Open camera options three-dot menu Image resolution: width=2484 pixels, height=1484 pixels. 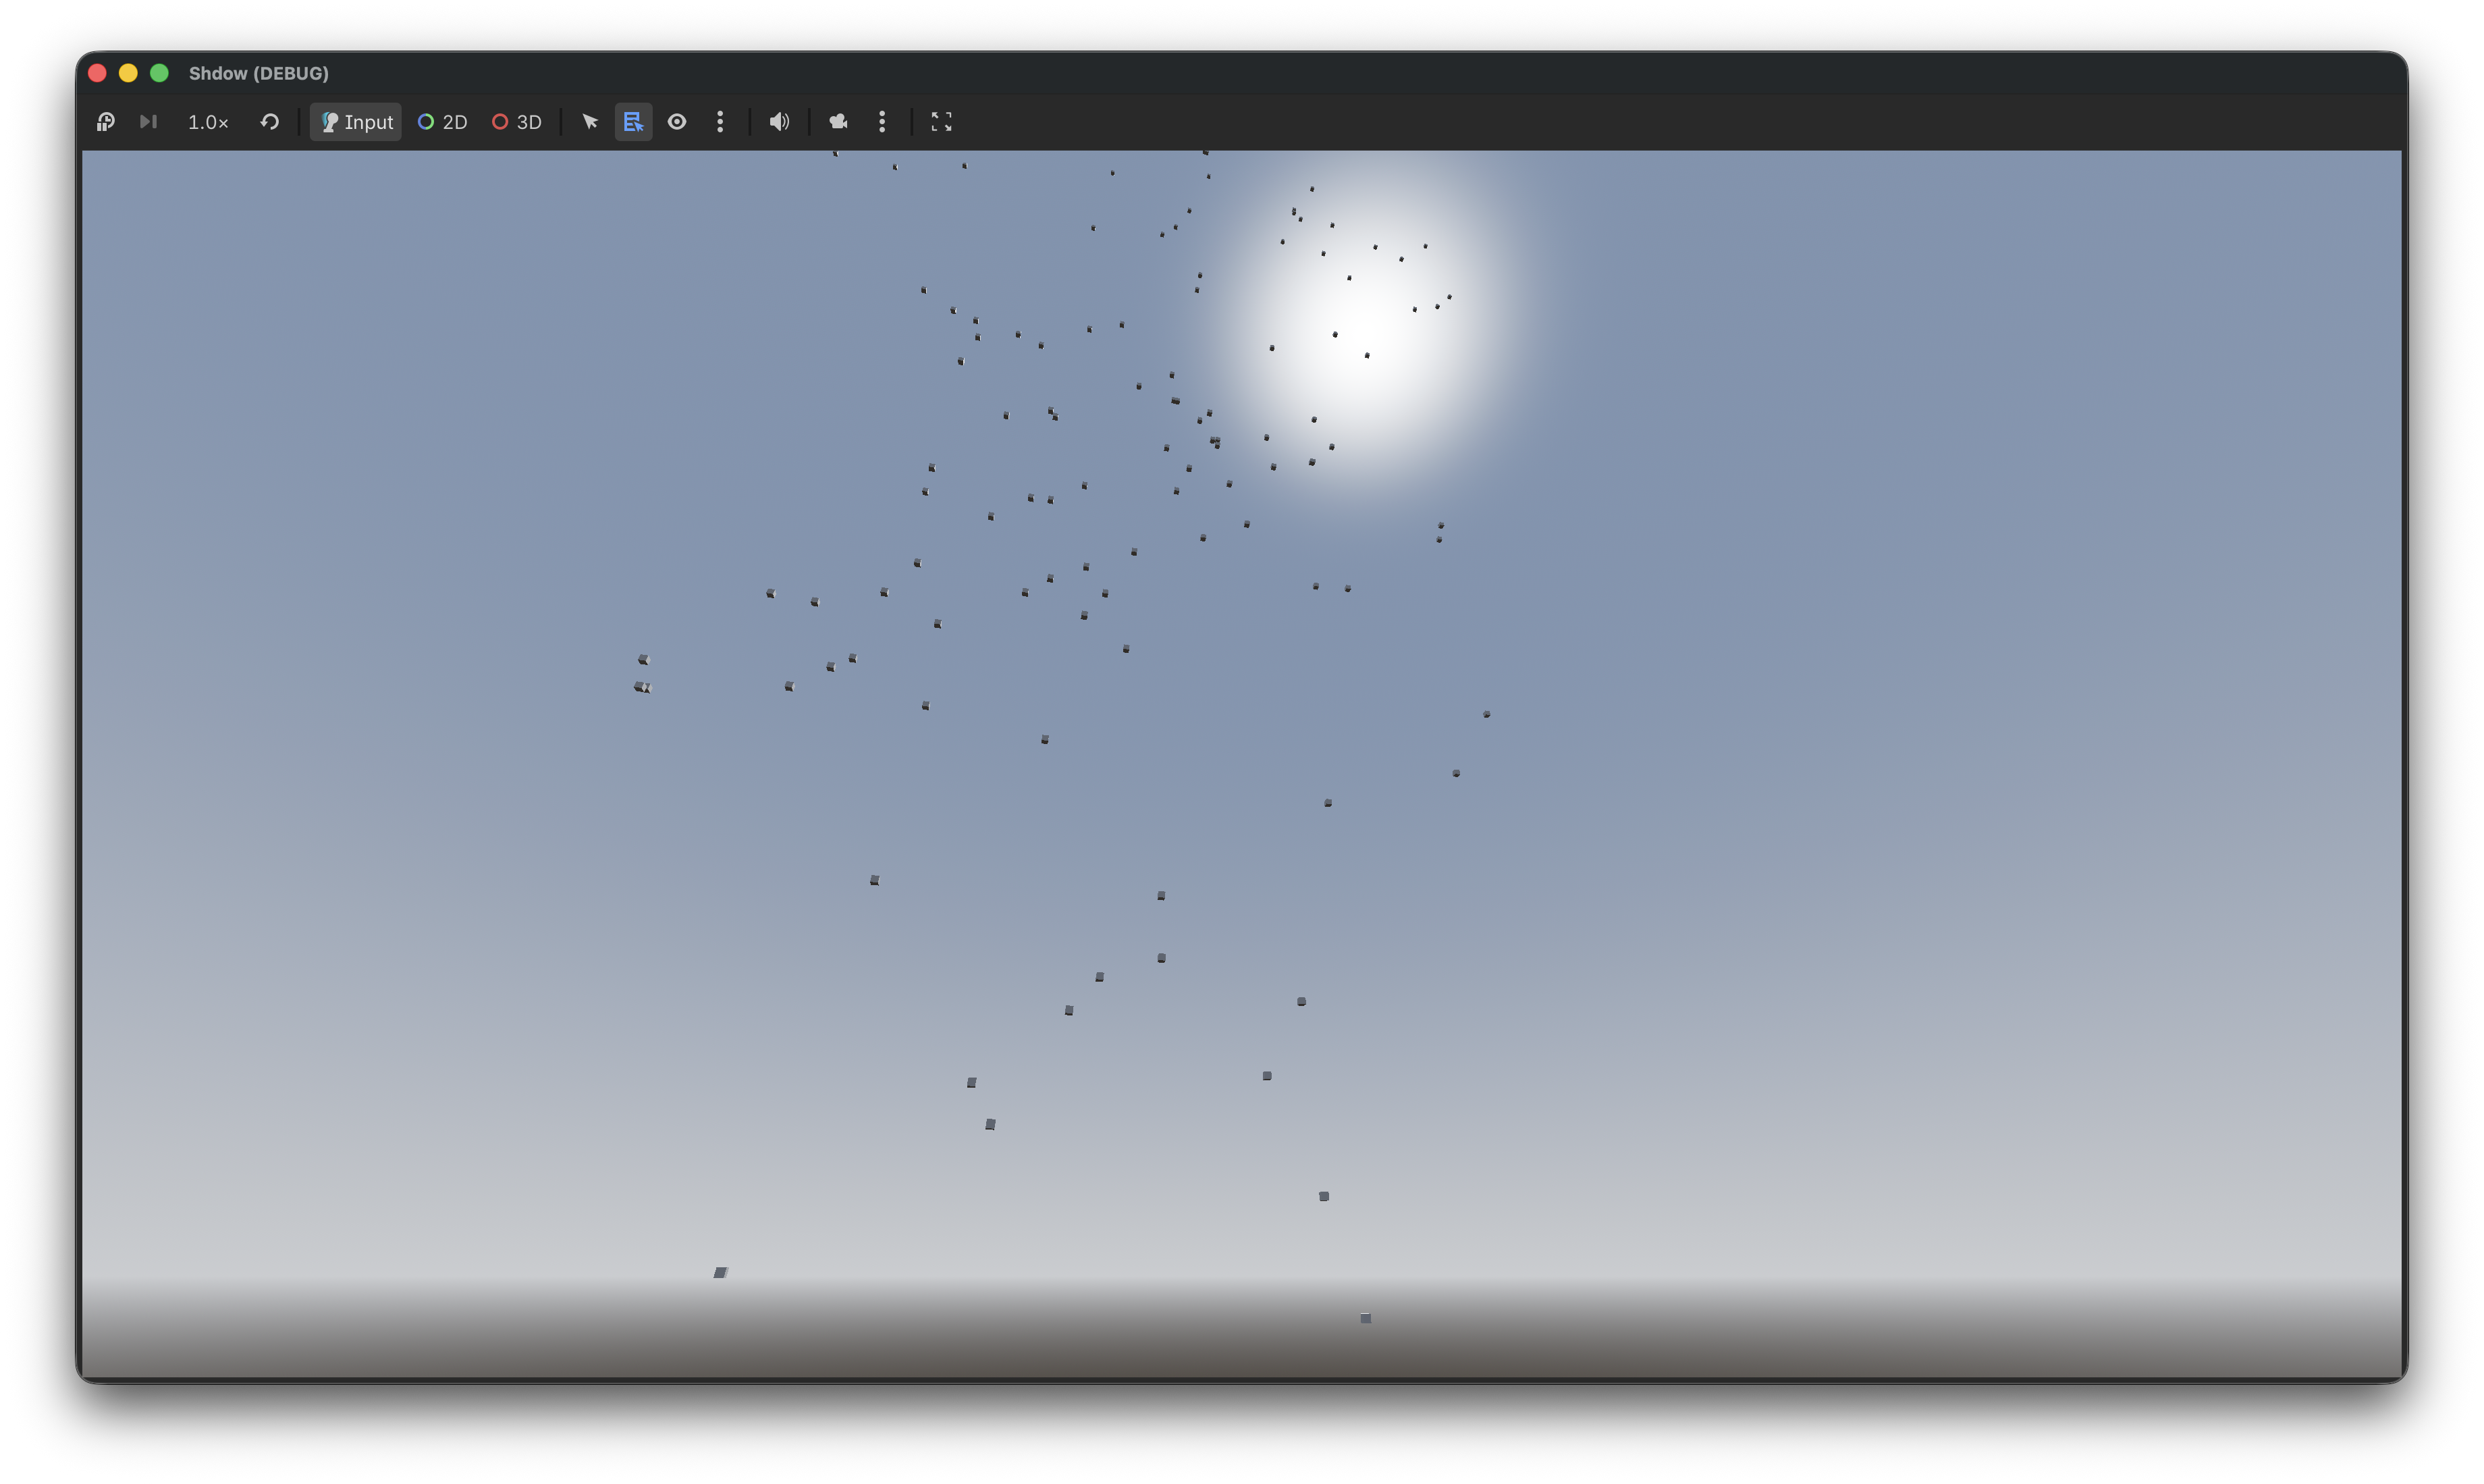click(x=882, y=122)
